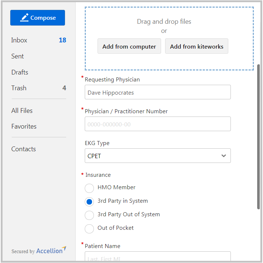Click the vertical form scrollbar
This screenshot has width=263, height=263.
click(x=258, y=137)
